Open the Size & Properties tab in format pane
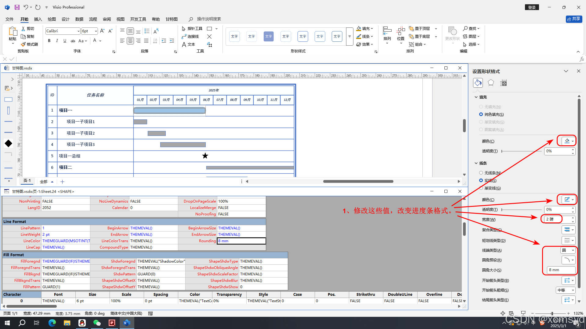Image resolution: width=586 pixels, height=329 pixels. click(x=504, y=83)
